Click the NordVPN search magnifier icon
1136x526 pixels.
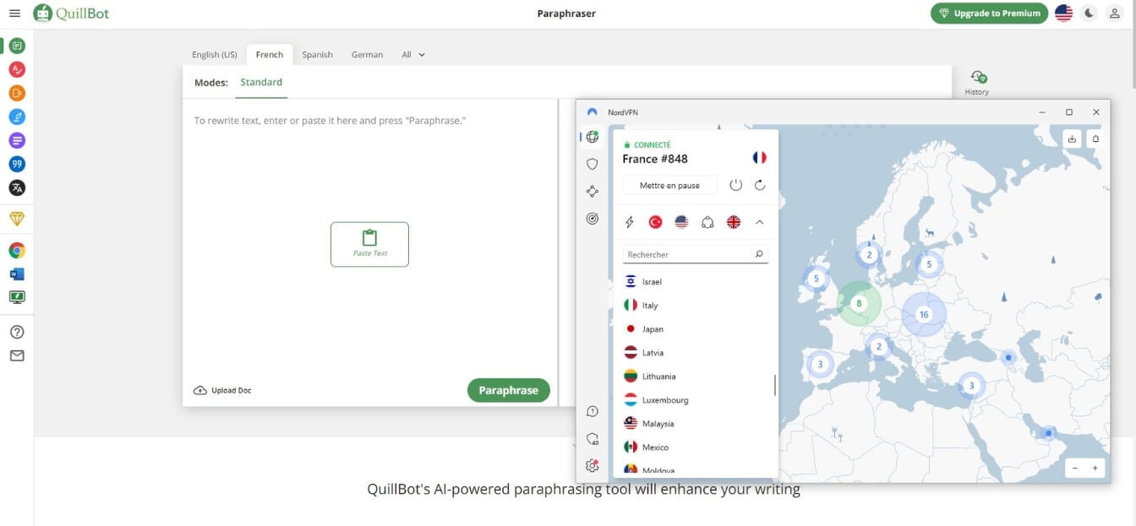[759, 254]
